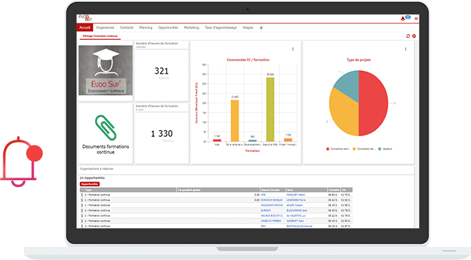Open the Commandes FC chart options menu

(x=293, y=49)
